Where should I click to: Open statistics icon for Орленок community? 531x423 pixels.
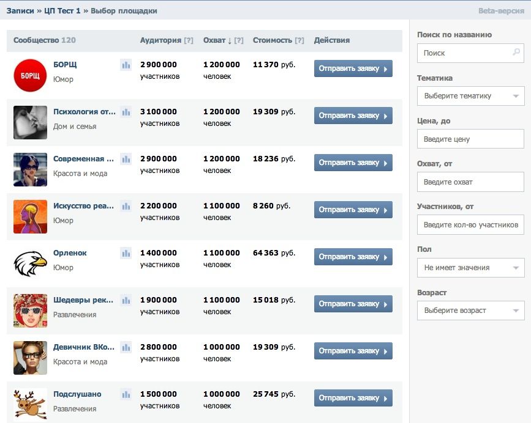click(x=126, y=253)
